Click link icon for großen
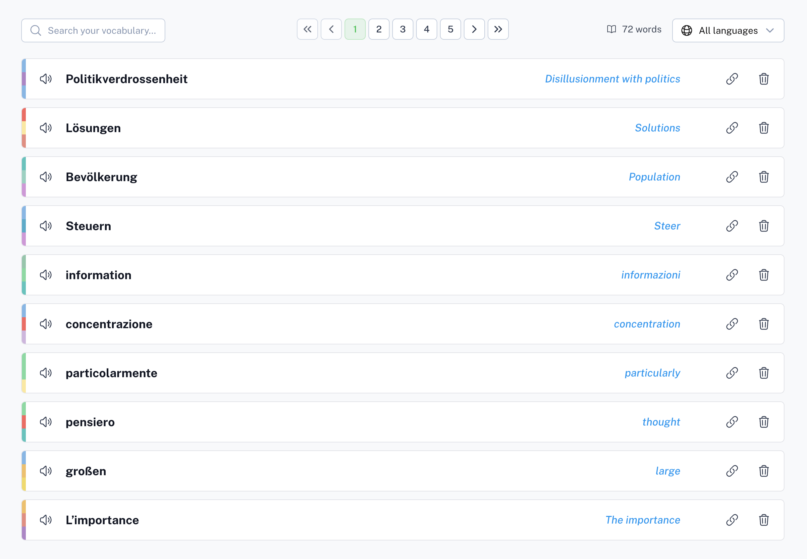Viewport: 807px width, 559px height. [x=732, y=471]
